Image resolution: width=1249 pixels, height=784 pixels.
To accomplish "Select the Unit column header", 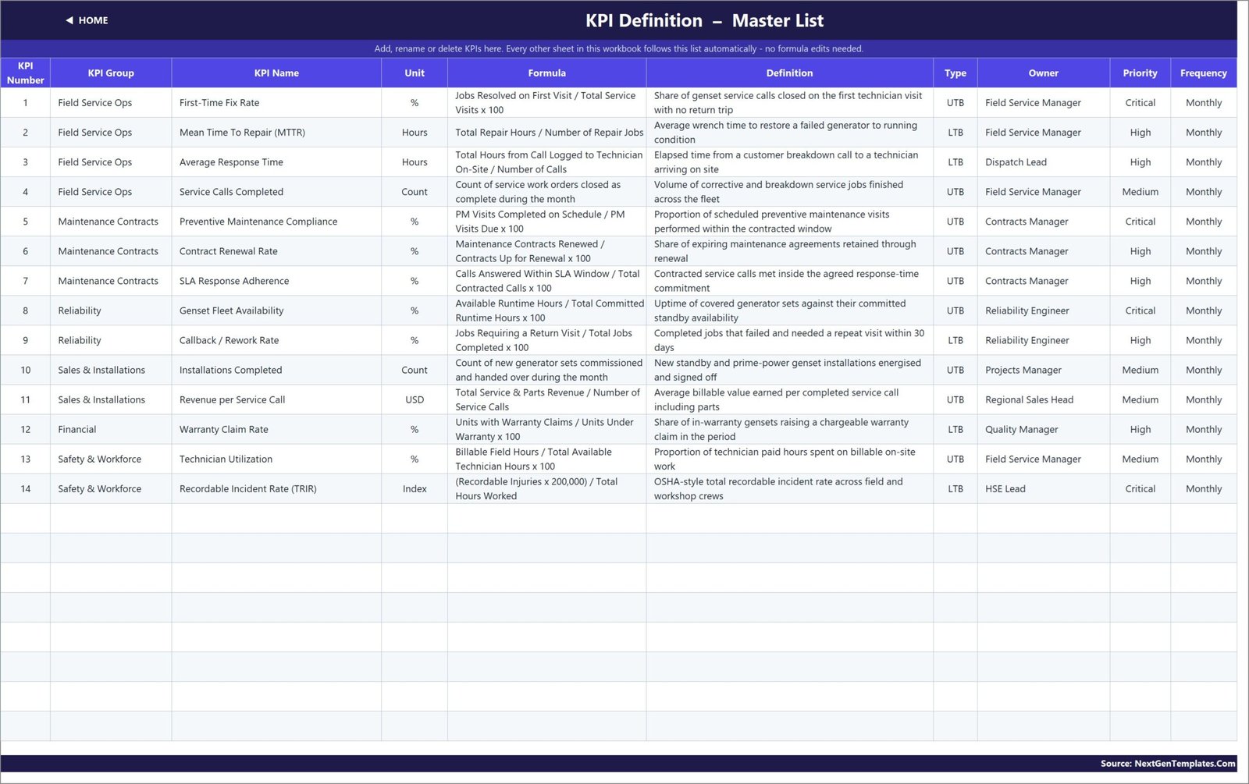I will click(x=415, y=73).
